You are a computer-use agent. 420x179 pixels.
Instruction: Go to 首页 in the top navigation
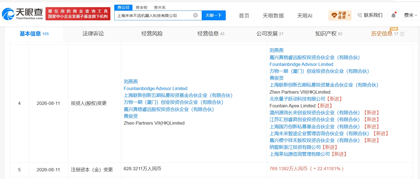tap(244, 16)
